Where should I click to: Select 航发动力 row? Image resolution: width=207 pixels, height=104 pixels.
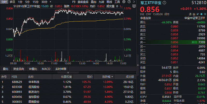pyautogui.click(x=68, y=92)
